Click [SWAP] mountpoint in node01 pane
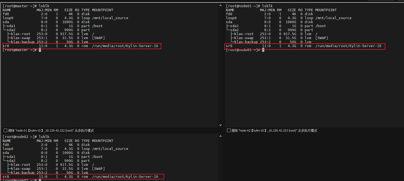 pyautogui.click(x=322, y=38)
